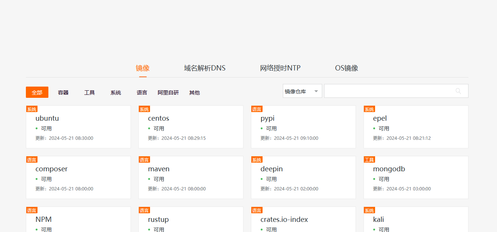Image resolution: width=497 pixels, height=232 pixels.
Task: Select the 全部 filter button
Action: point(37,92)
